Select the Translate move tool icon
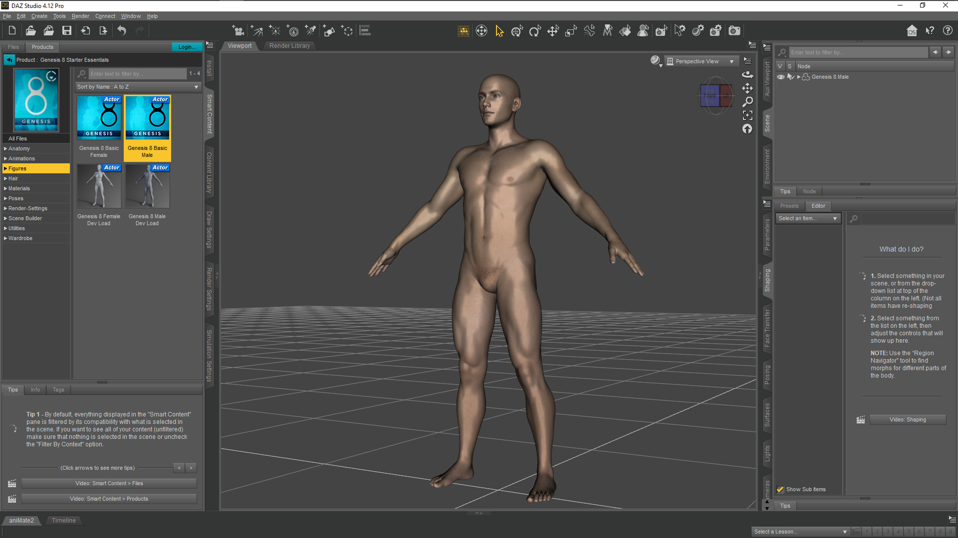 coord(553,31)
